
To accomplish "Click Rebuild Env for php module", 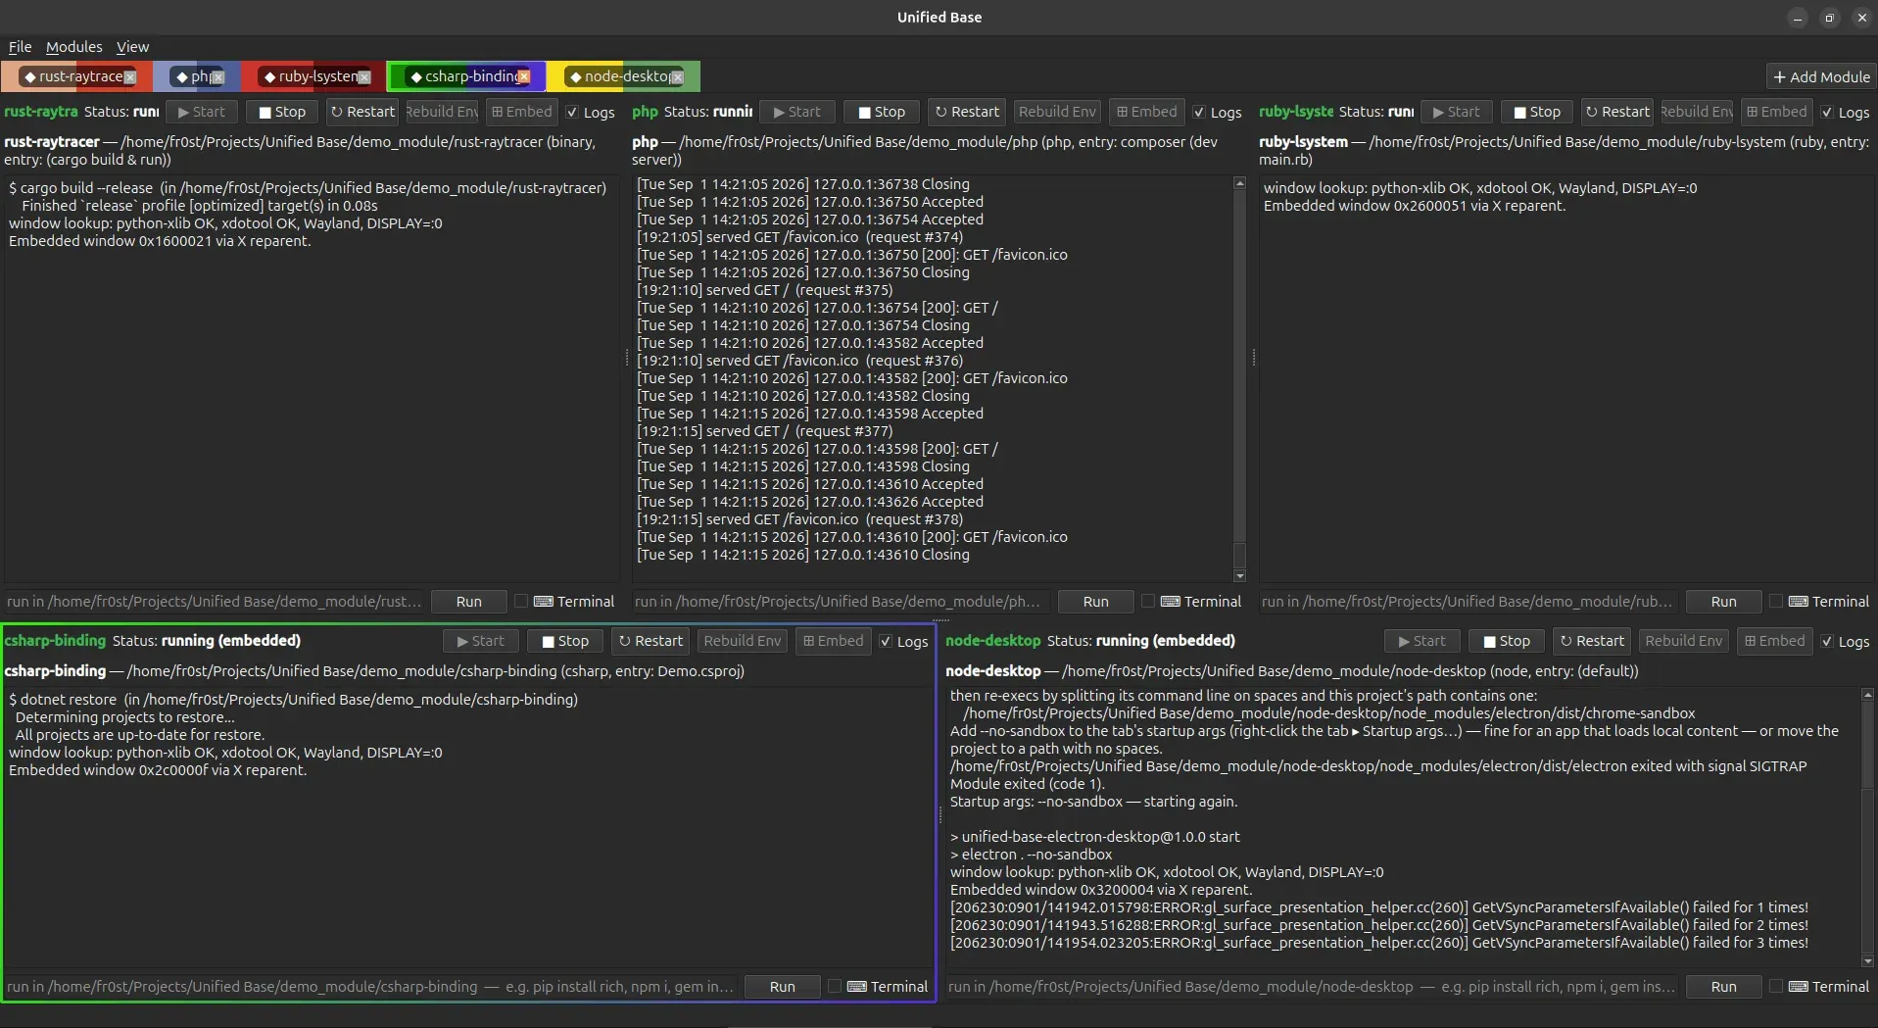I will click(1057, 112).
